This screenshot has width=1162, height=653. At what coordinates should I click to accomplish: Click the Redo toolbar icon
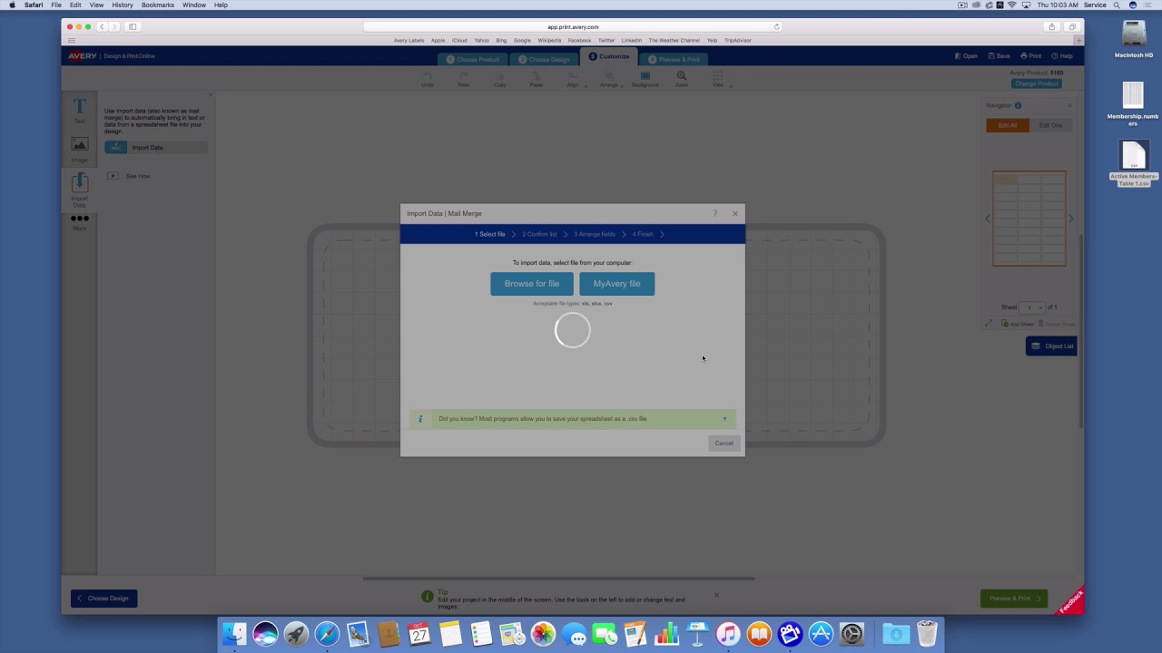(x=463, y=79)
